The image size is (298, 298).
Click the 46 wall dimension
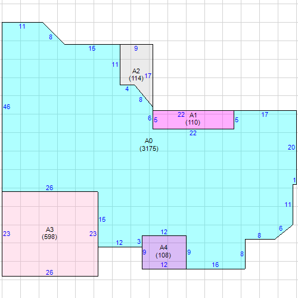click(x=7, y=107)
